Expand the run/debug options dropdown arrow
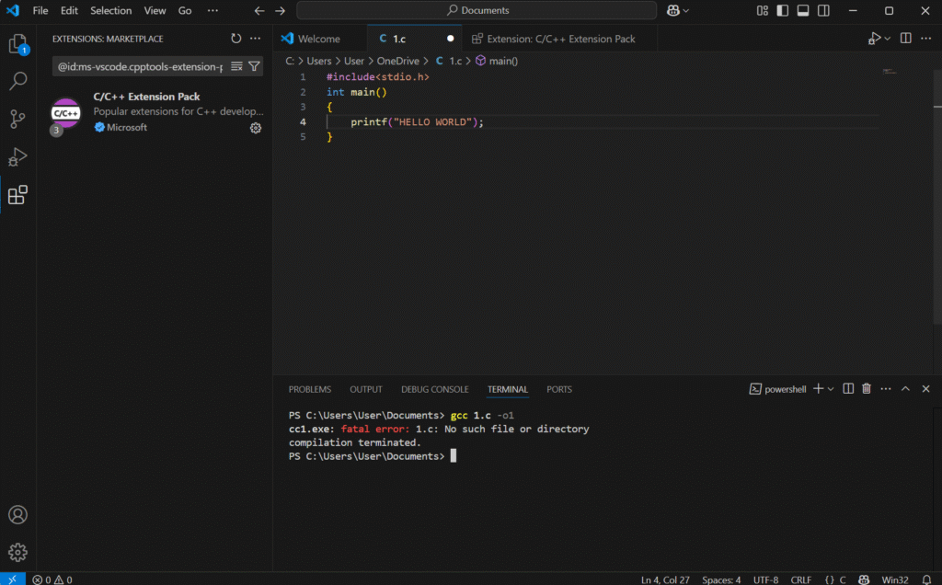Image resolution: width=942 pixels, height=585 pixels. point(887,39)
